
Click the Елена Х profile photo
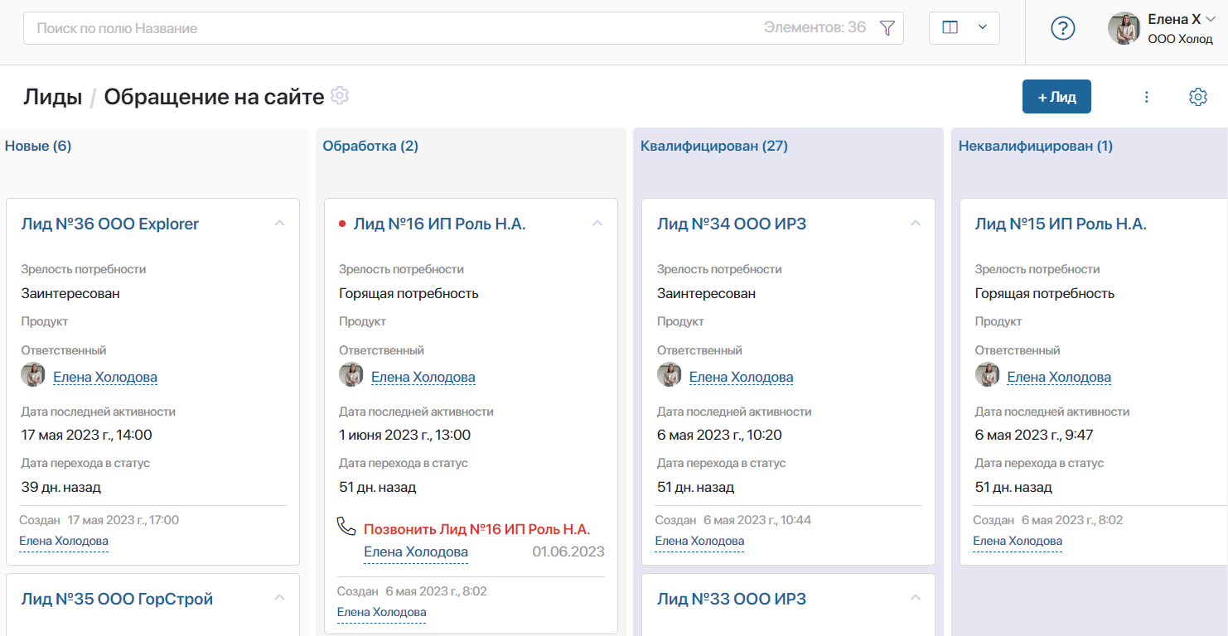1123,27
